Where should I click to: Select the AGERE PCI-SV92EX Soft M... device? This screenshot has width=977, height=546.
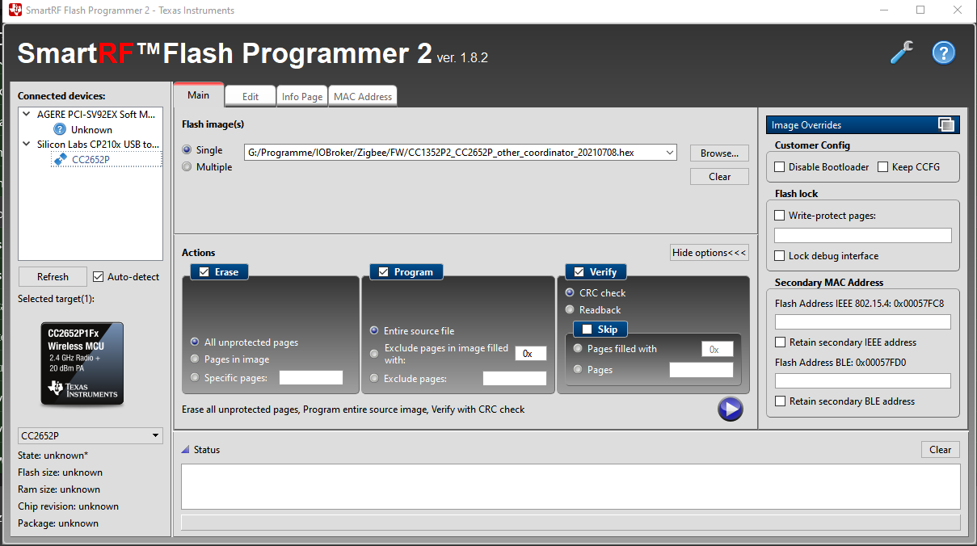coord(96,115)
